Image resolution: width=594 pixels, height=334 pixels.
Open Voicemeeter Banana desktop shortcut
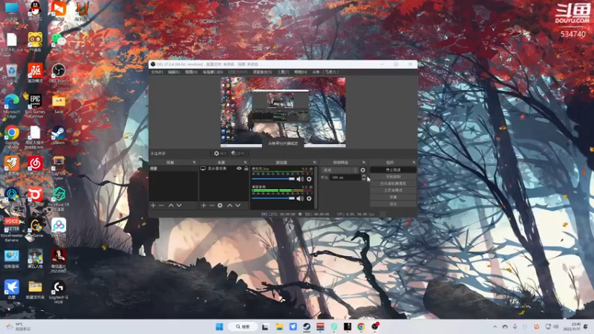tap(12, 229)
